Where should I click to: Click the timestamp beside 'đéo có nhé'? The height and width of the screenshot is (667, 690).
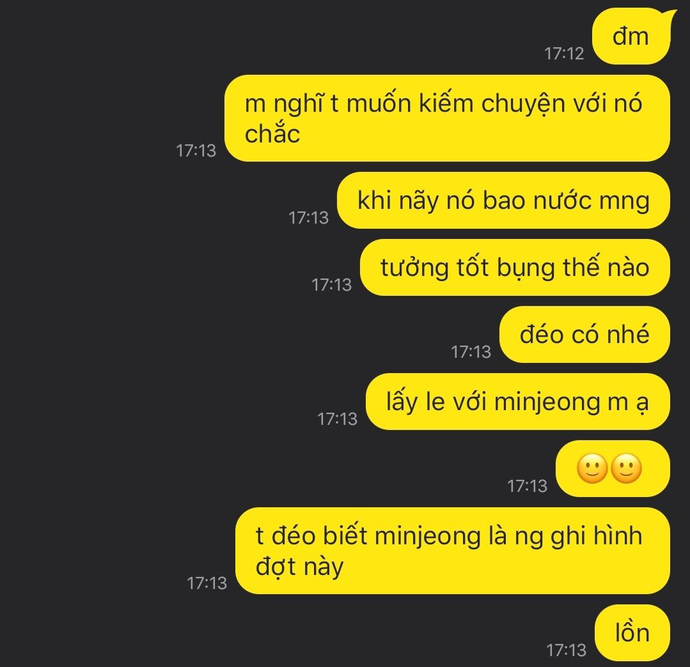(471, 352)
